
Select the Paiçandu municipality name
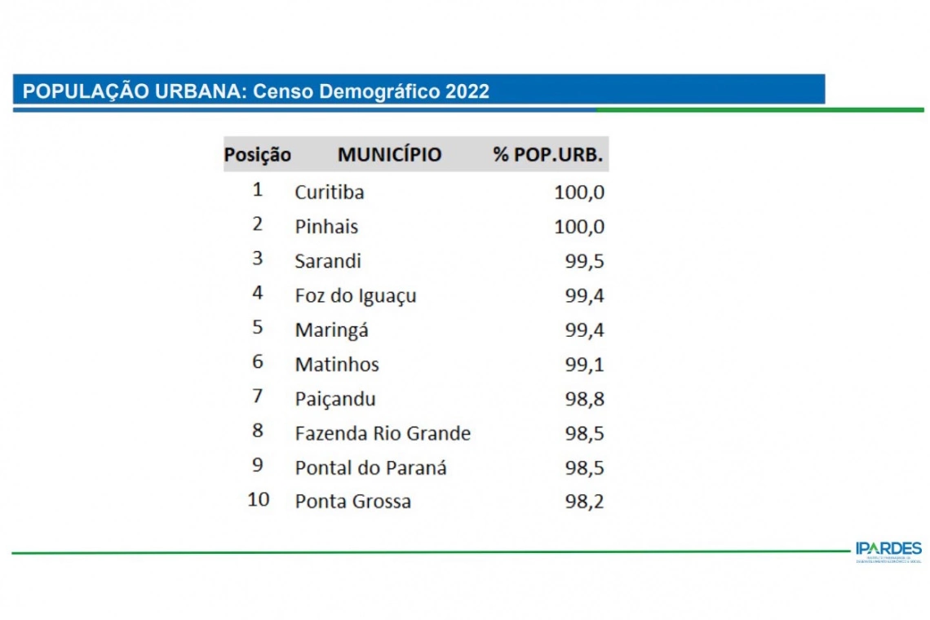[x=335, y=399]
